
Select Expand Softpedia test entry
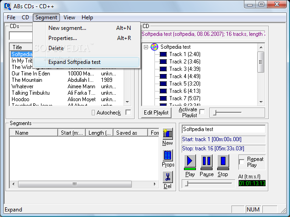(x=87, y=62)
